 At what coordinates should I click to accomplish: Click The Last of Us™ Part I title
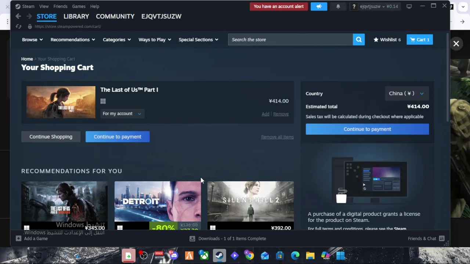coord(129,90)
